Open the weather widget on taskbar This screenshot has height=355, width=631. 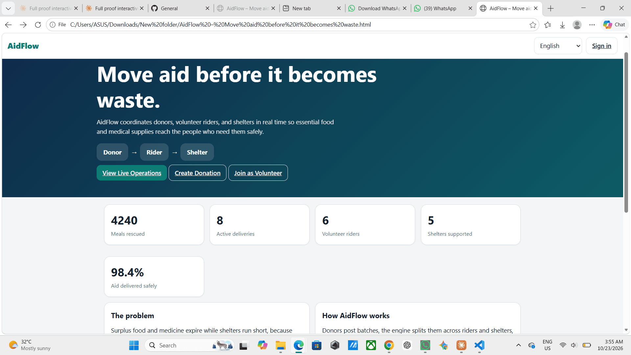(30, 345)
